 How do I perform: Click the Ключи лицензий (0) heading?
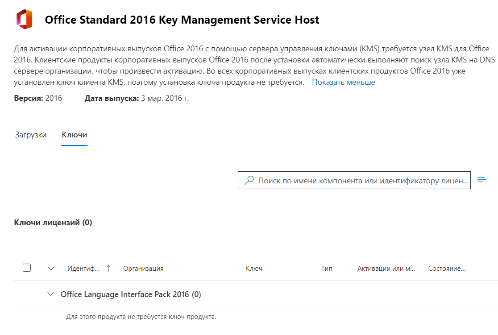pyautogui.click(x=53, y=223)
